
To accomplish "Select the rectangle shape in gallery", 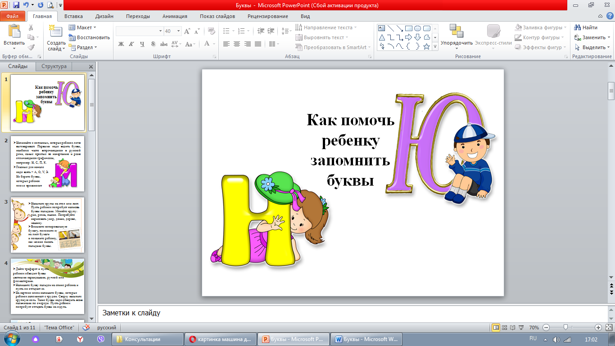I will point(409,28).
